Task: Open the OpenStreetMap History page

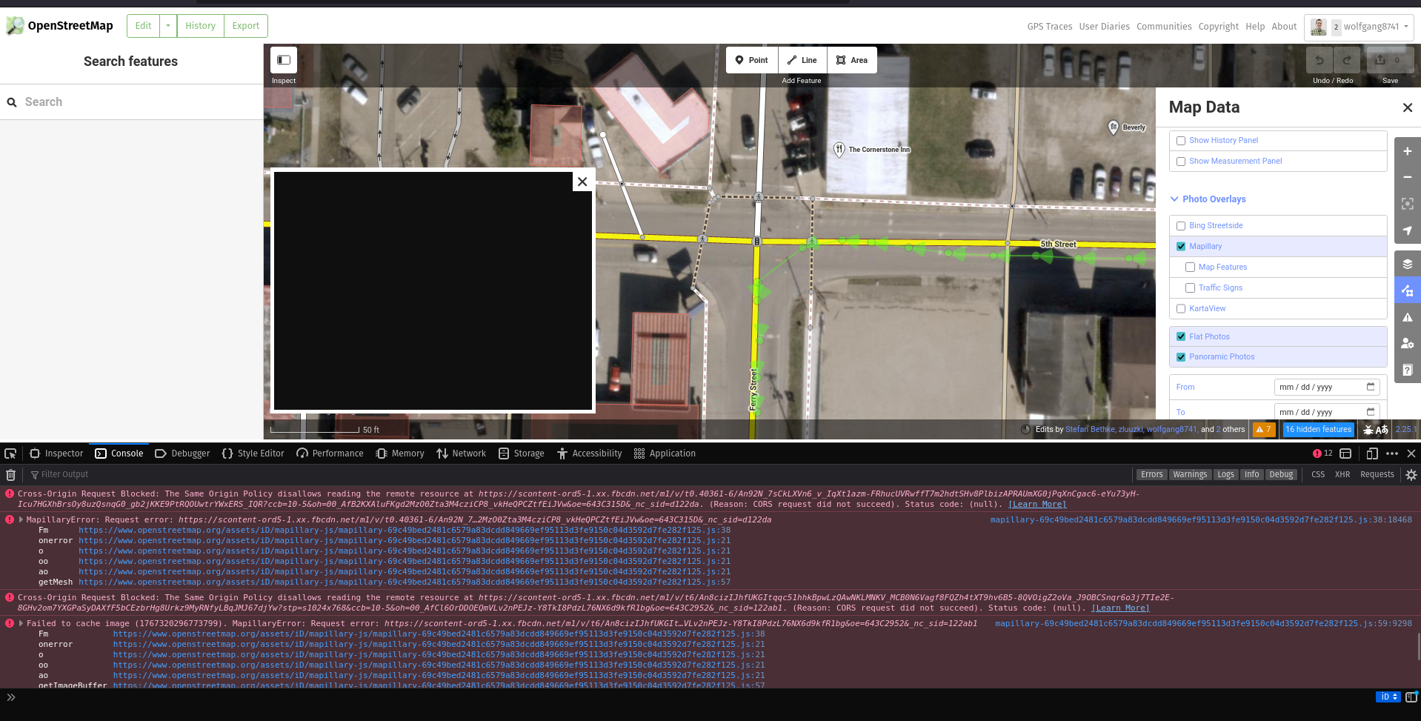Action: (200, 25)
